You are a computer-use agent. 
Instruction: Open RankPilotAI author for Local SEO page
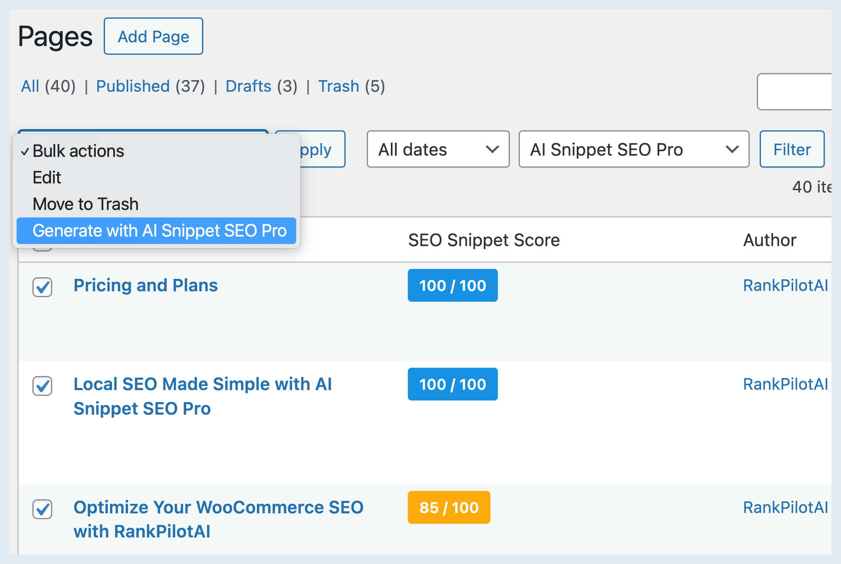(785, 384)
